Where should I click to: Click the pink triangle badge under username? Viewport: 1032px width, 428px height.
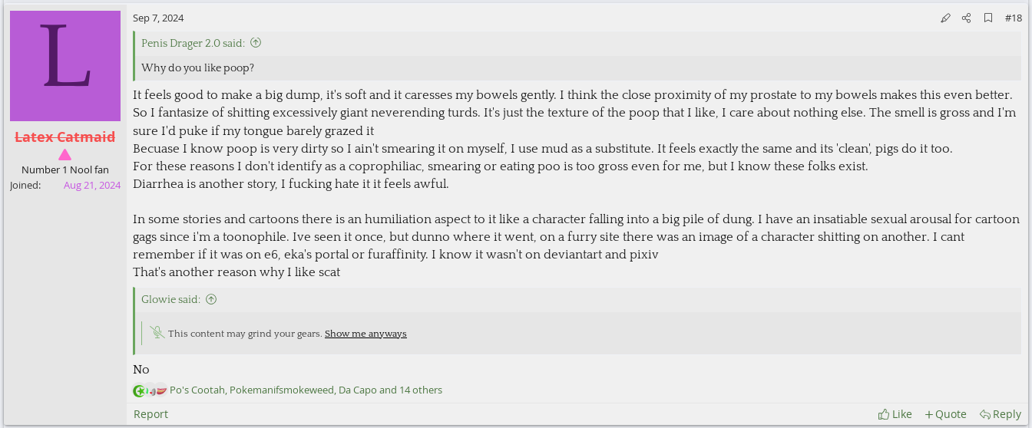pyautogui.click(x=64, y=154)
